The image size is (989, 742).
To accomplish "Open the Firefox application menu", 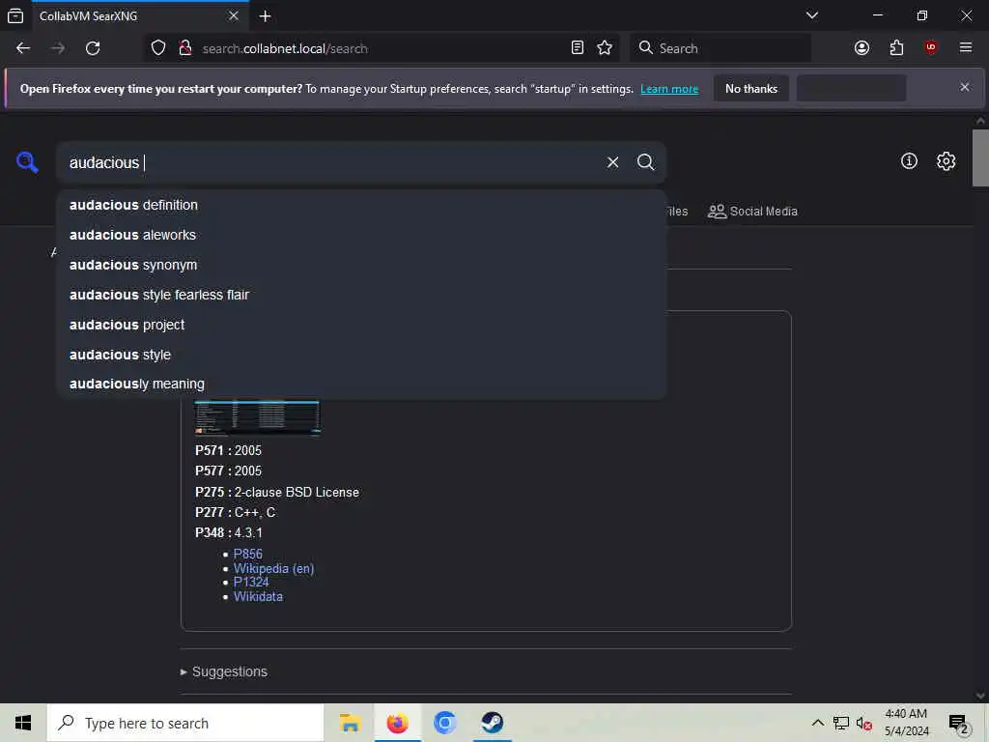I will tap(965, 48).
